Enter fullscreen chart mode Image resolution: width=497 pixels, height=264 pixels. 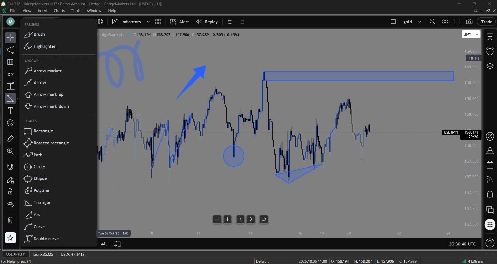pos(457,22)
